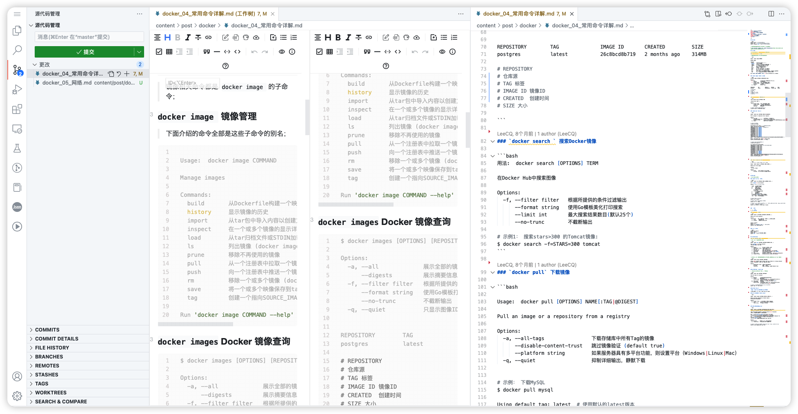Screen dimensions: 798x414
Task: Open the Extensions view in the activity bar
Action: [x=17, y=109]
